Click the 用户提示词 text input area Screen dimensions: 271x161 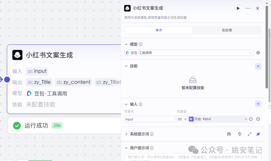click(x=193, y=157)
